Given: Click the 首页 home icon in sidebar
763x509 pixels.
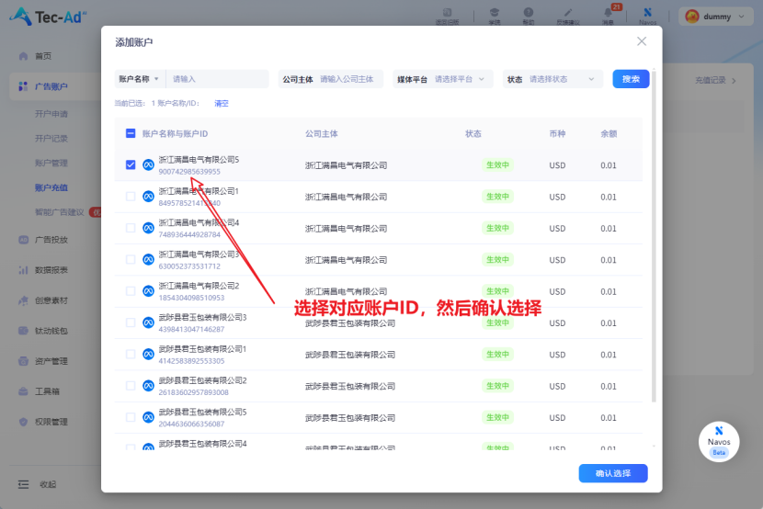Looking at the screenshot, I should coord(23,56).
